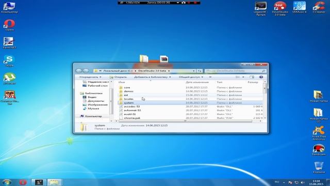The height and width of the screenshot is (186, 330).
Task: Launch the Skype desktop shortcut
Action: point(9,61)
